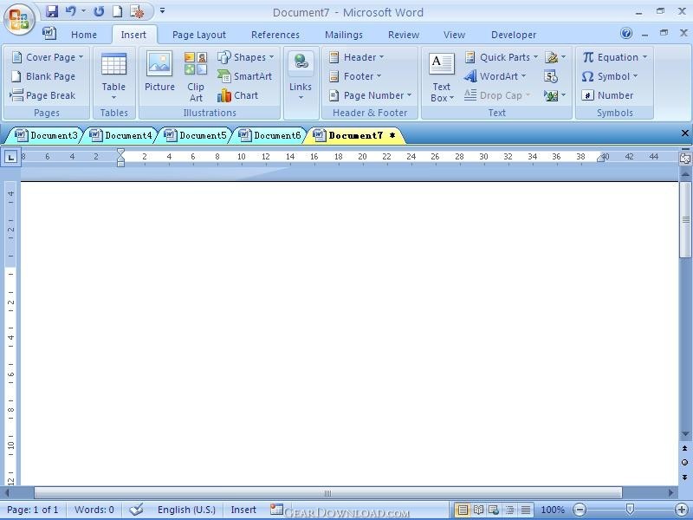Insert Date and Time icon

coord(551,76)
